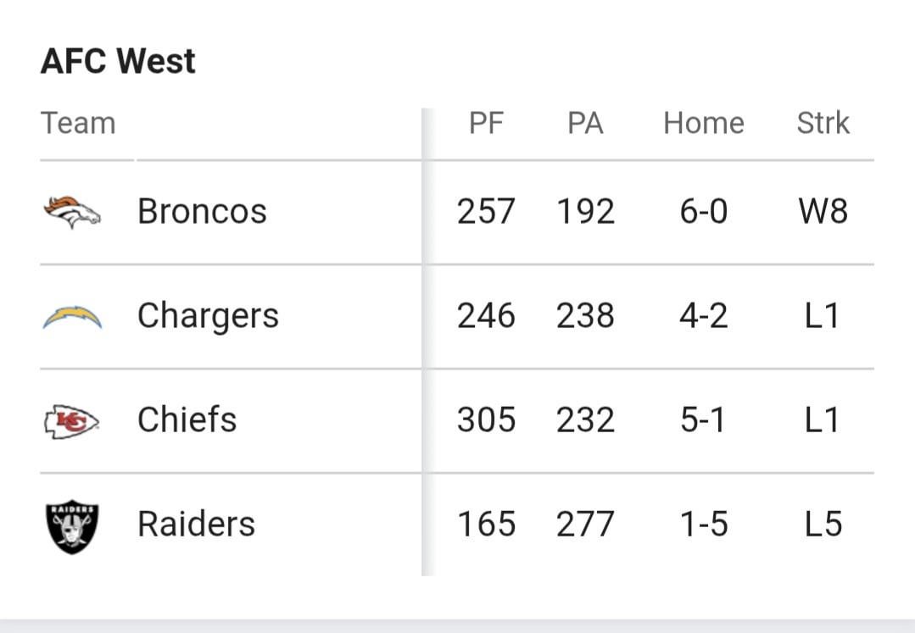Select the Broncos team name
This screenshot has width=915, height=633.
coord(201,211)
